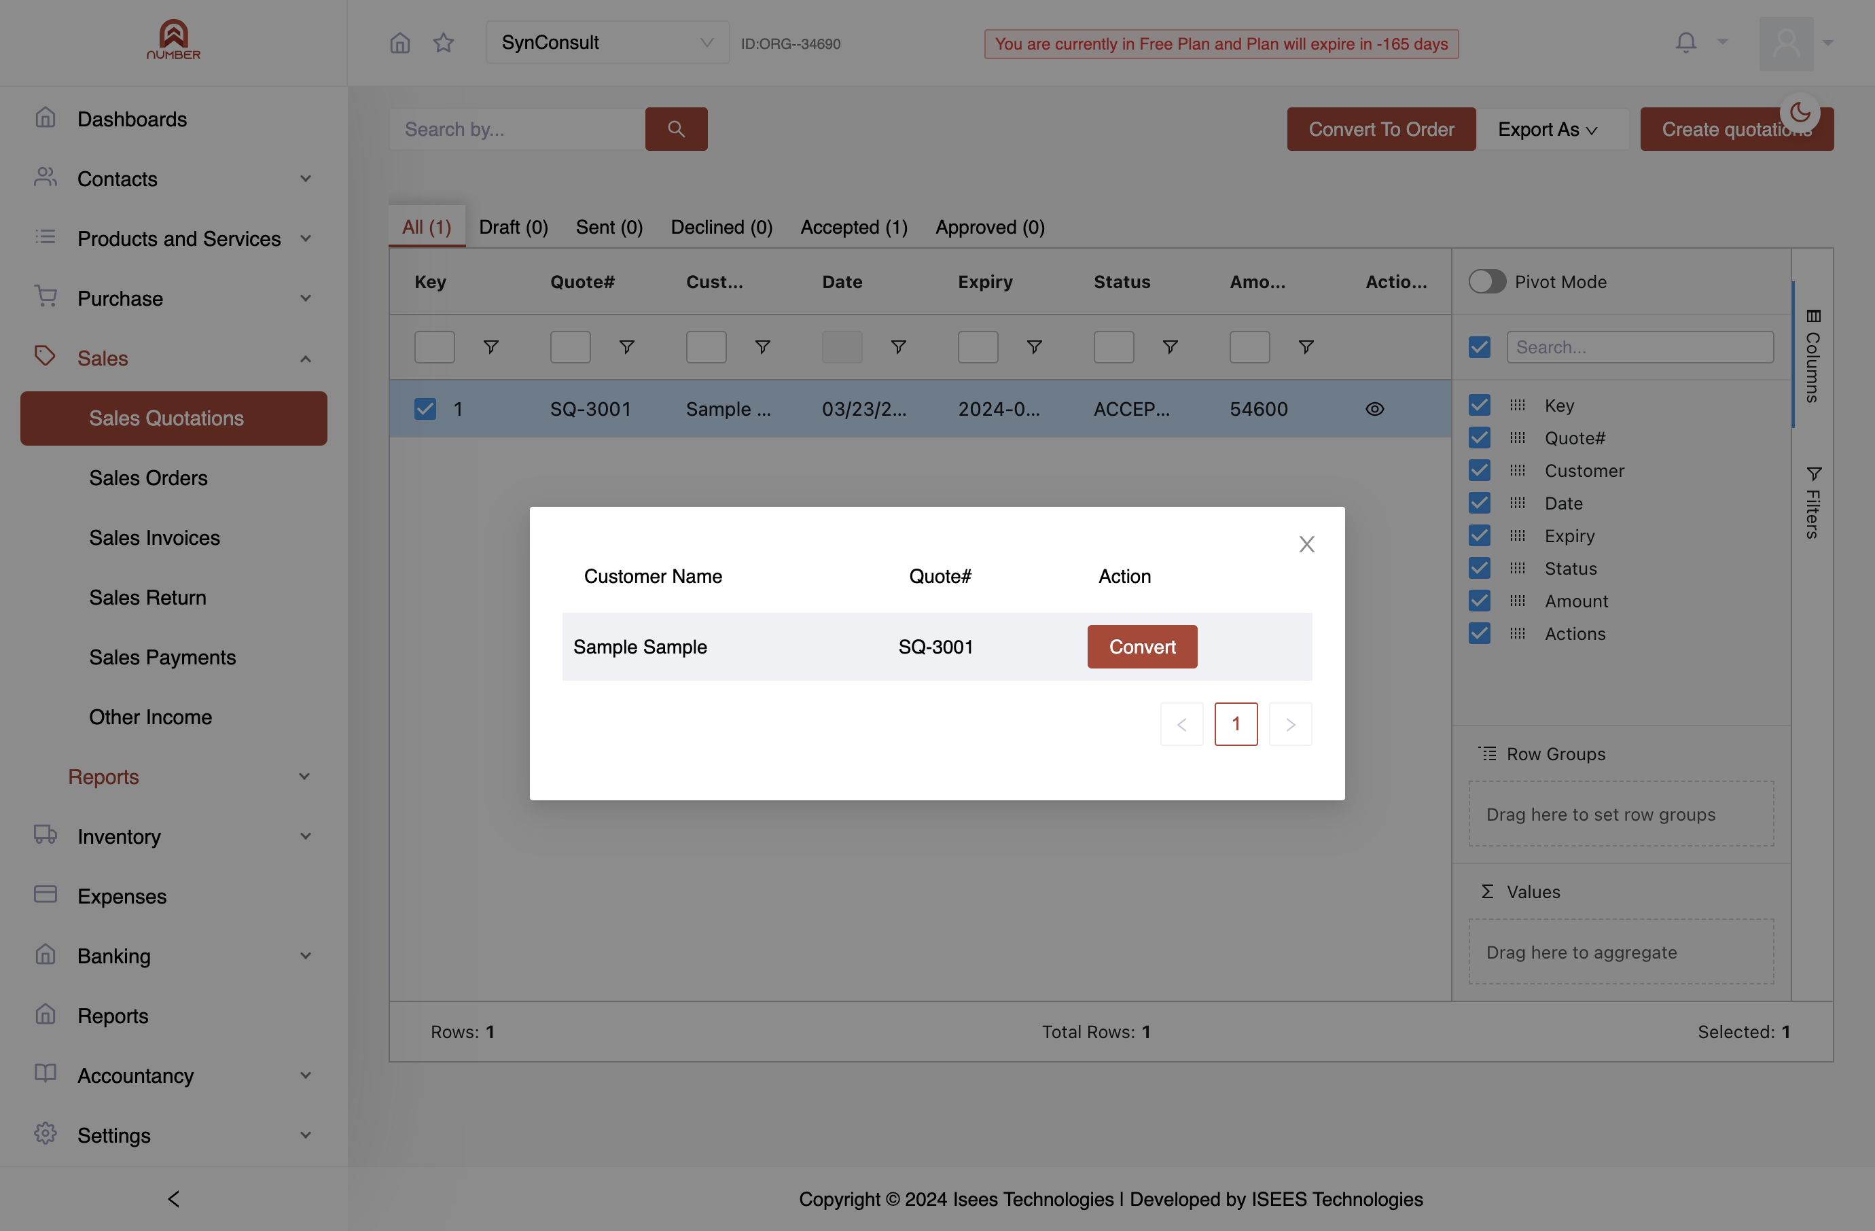Image resolution: width=1875 pixels, height=1231 pixels.
Task: Open filter icon for Quote# column
Action: coord(626,346)
